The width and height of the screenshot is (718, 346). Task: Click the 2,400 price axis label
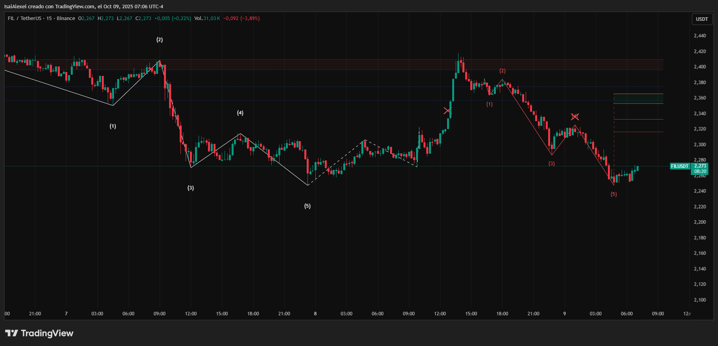click(x=700, y=67)
